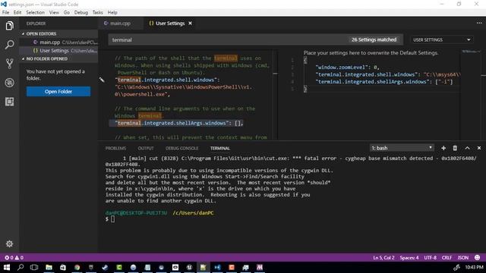Viewport: 486px width, 273px height.
Task: Kill the terminal with trash icon
Action: pyautogui.click(x=455, y=149)
